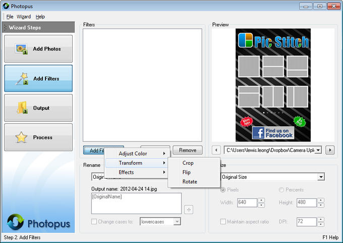Increase Width with up spinner
Viewport: 343px width, 243px height.
tap(261, 200)
